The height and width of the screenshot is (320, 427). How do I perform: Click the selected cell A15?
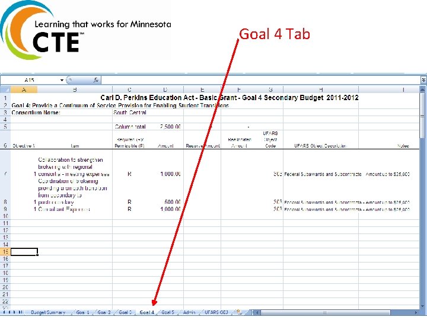click(x=24, y=252)
